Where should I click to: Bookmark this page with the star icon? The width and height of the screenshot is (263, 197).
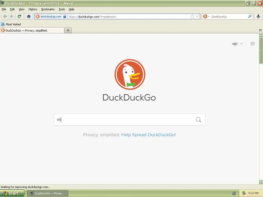point(192,16)
